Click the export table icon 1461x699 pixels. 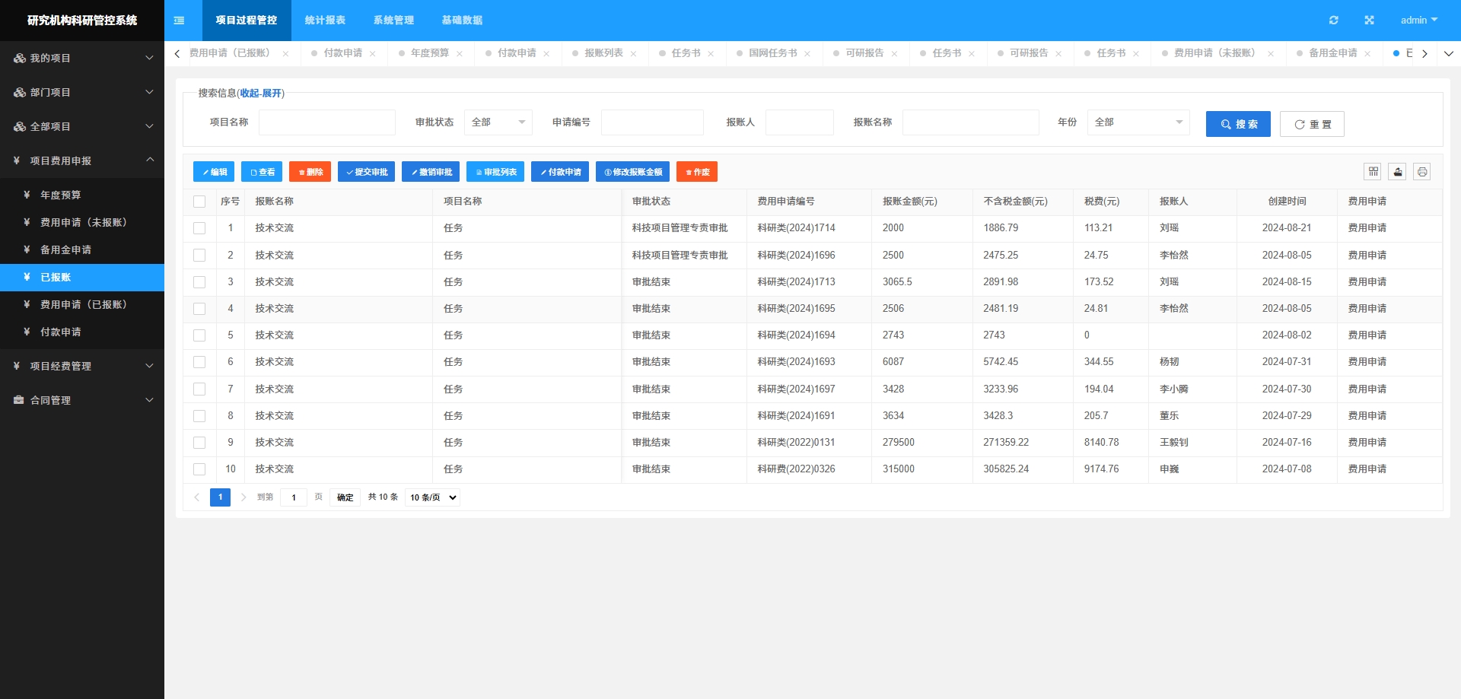tap(1397, 172)
